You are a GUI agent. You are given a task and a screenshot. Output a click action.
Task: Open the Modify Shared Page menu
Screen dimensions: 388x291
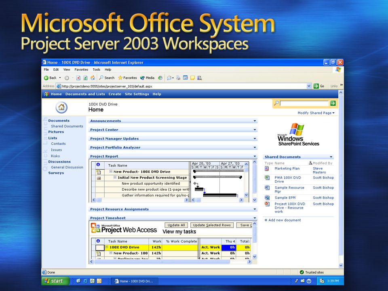click(x=316, y=113)
